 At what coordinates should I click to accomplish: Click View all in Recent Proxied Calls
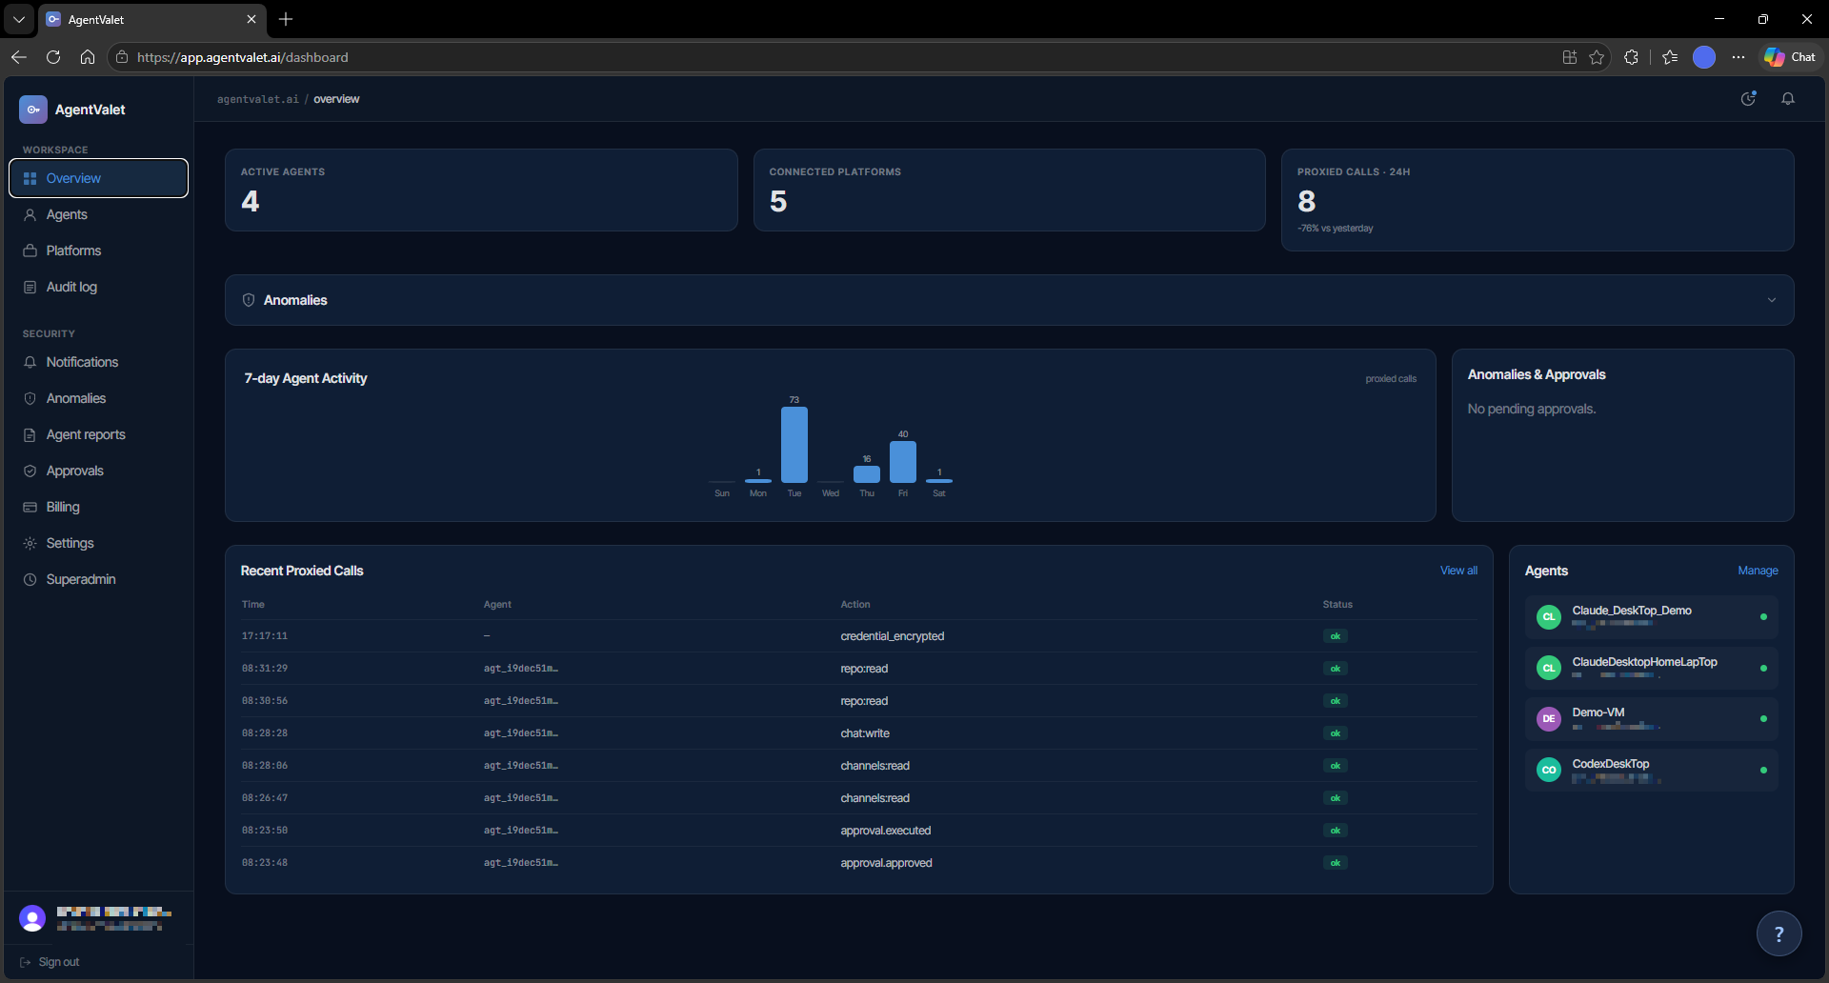(1458, 571)
